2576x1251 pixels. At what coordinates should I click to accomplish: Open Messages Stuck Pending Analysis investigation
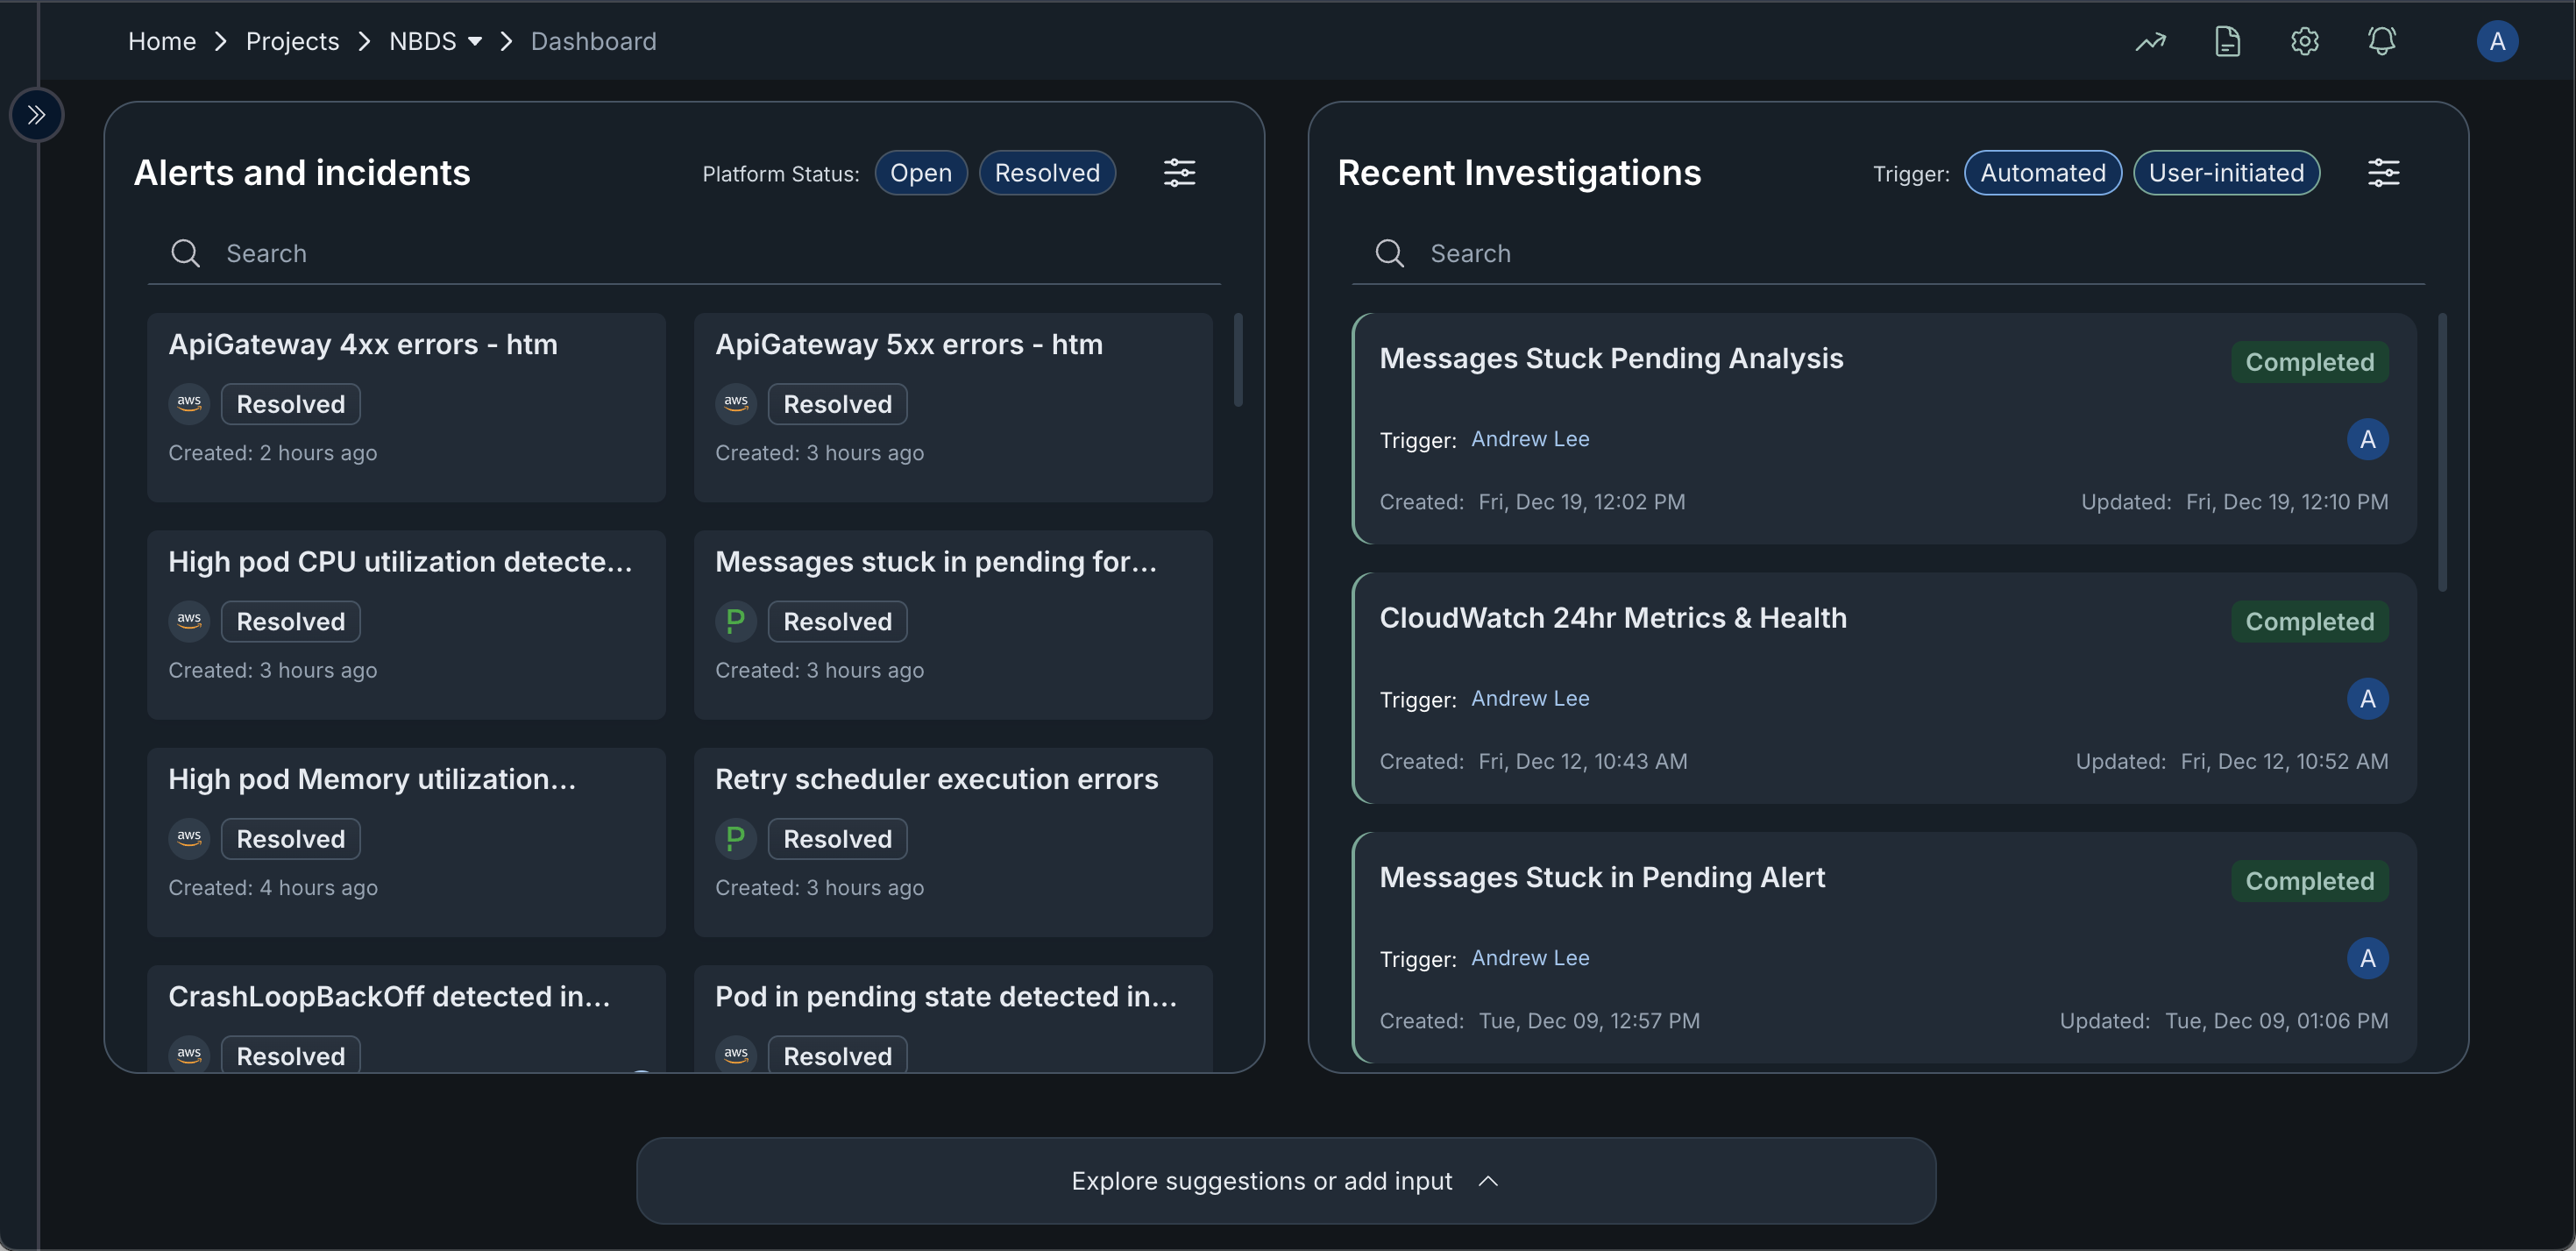point(1610,358)
